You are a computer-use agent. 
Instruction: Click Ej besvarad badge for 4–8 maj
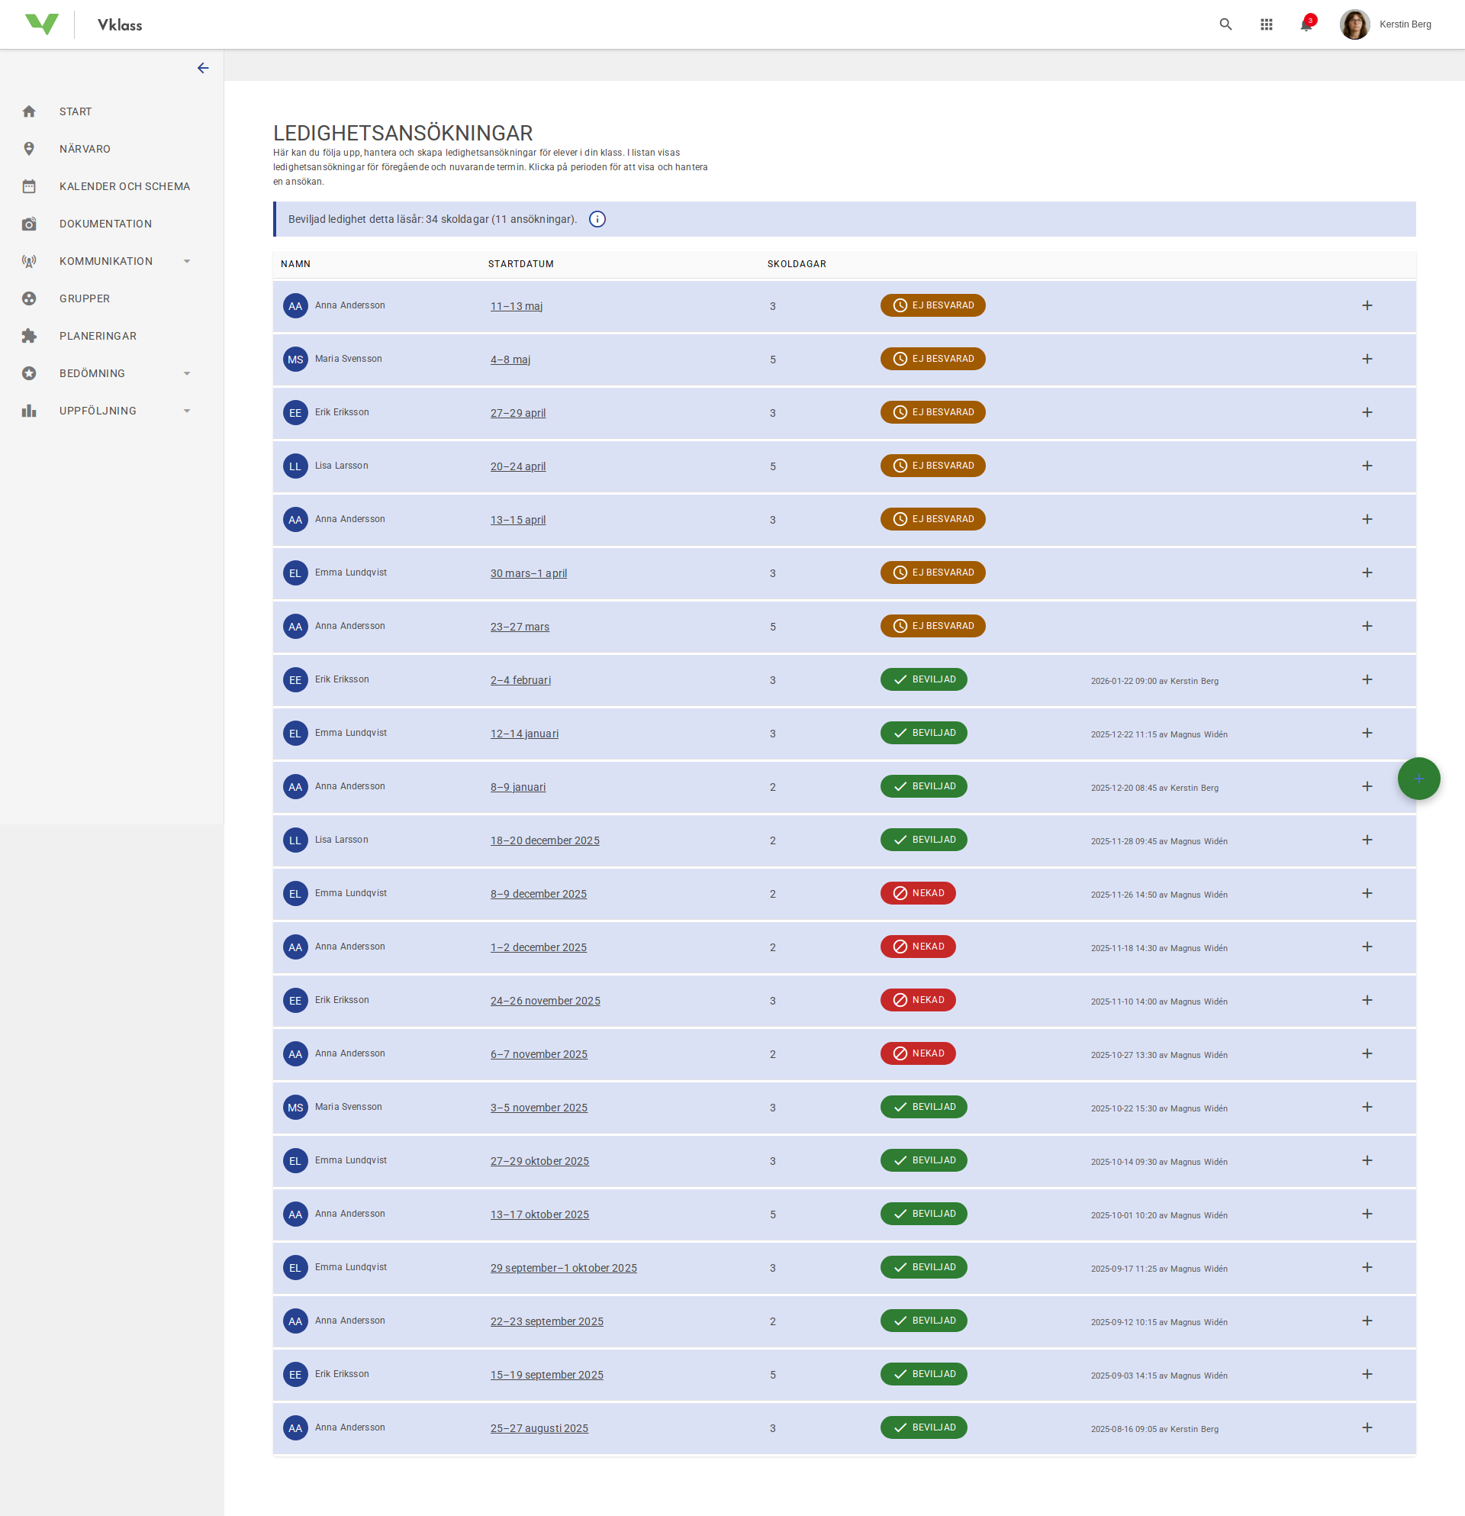pyautogui.click(x=932, y=359)
